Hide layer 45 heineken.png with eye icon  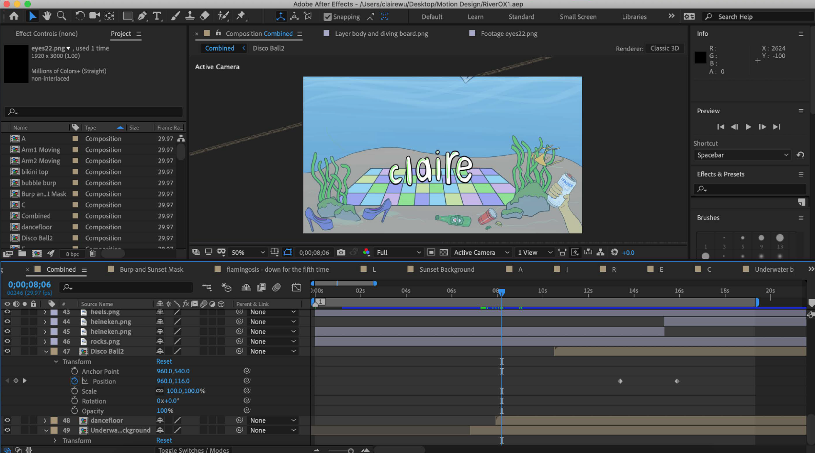(7, 332)
